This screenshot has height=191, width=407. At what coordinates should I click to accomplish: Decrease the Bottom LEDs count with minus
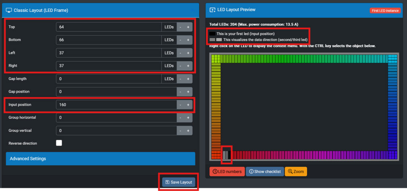pos(180,40)
